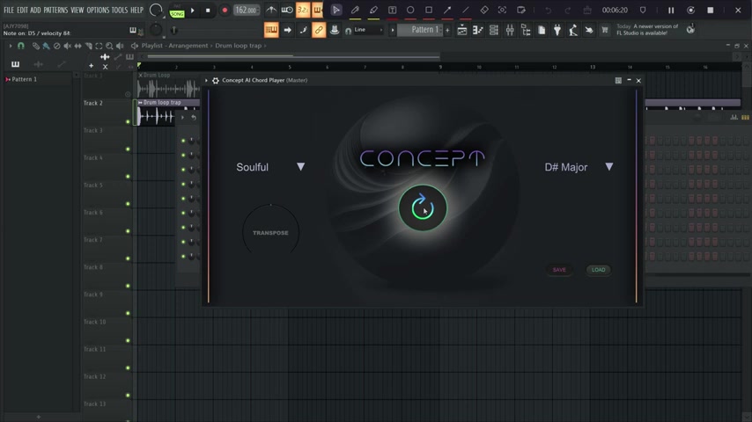Click the LOAD button in Concept

598,270
